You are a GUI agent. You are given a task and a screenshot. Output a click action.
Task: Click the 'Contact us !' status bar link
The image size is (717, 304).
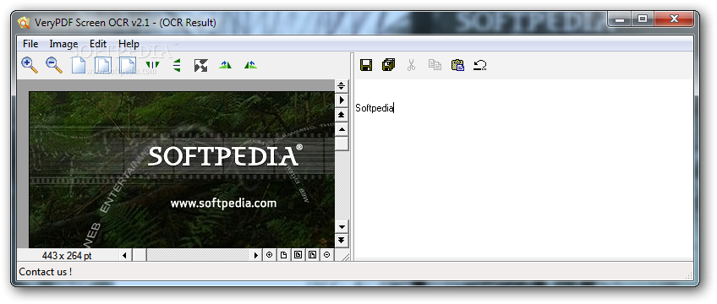46,272
